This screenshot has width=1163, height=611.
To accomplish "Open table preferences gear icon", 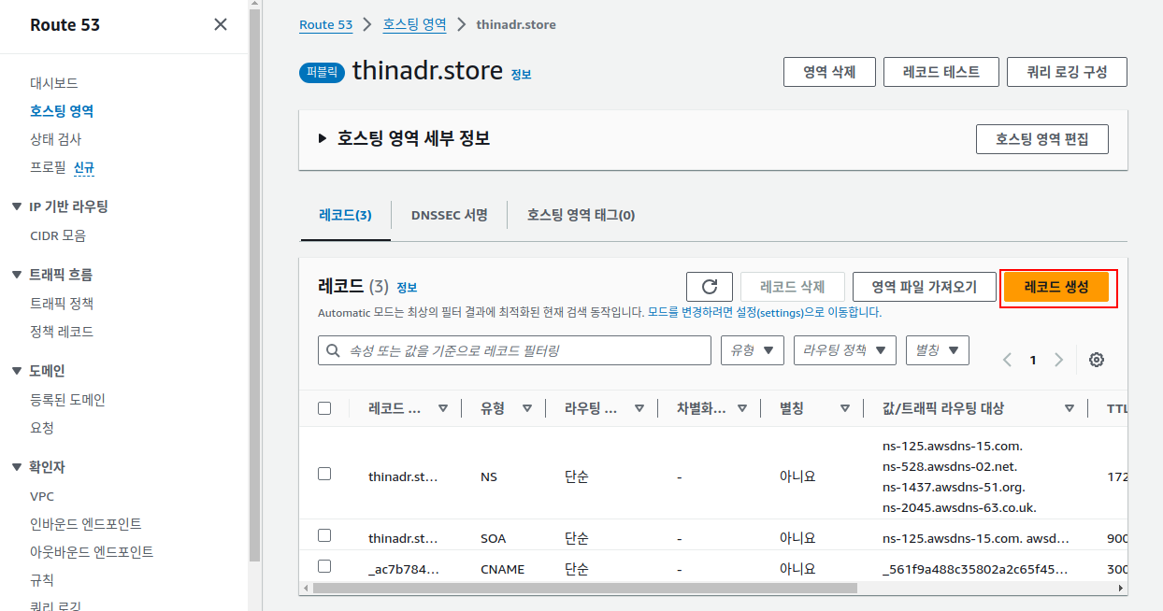I will click(x=1098, y=360).
